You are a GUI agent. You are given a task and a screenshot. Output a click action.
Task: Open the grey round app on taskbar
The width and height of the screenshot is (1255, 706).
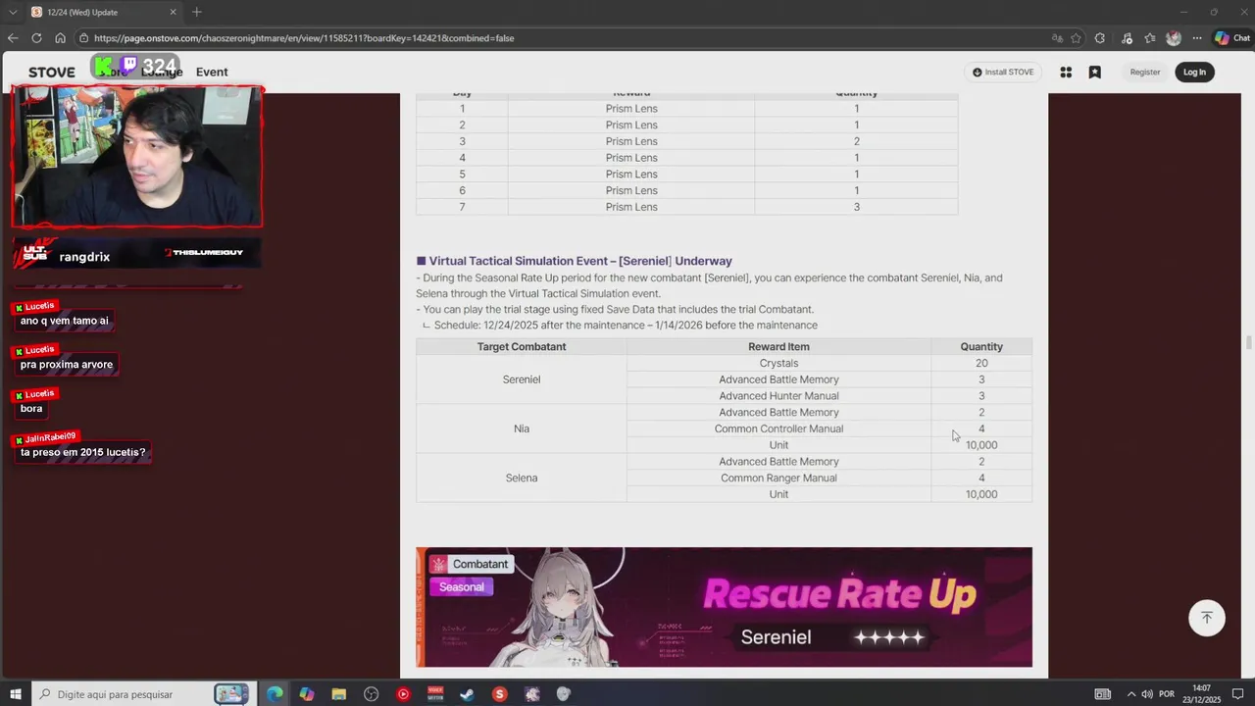pos(564,694)
